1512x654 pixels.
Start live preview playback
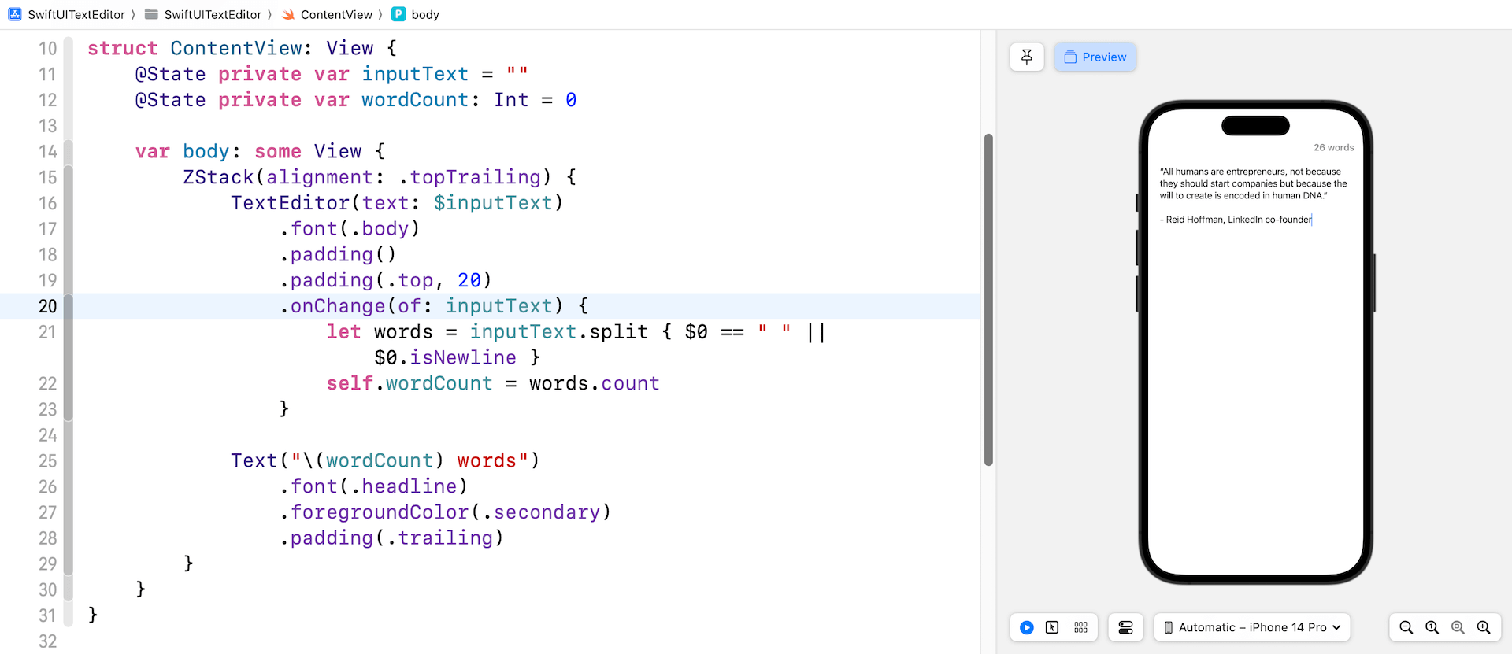[x=1027, y=627]
